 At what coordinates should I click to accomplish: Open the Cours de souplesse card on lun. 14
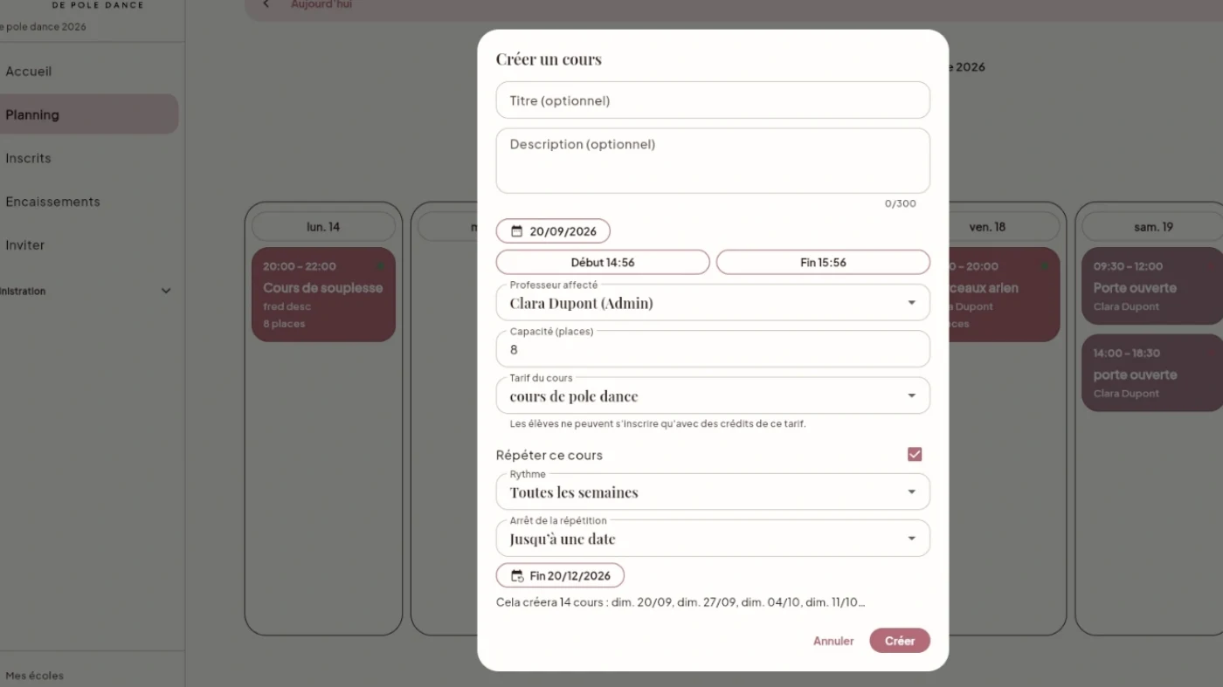[323, 294]
